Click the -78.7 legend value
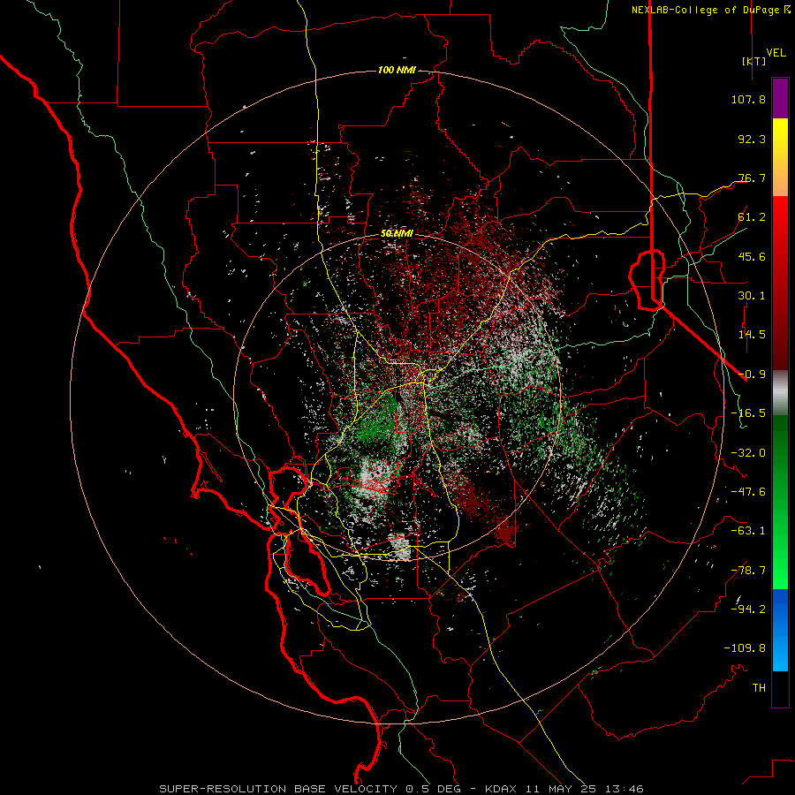This screenshot has height=795, width=795. 748,571
